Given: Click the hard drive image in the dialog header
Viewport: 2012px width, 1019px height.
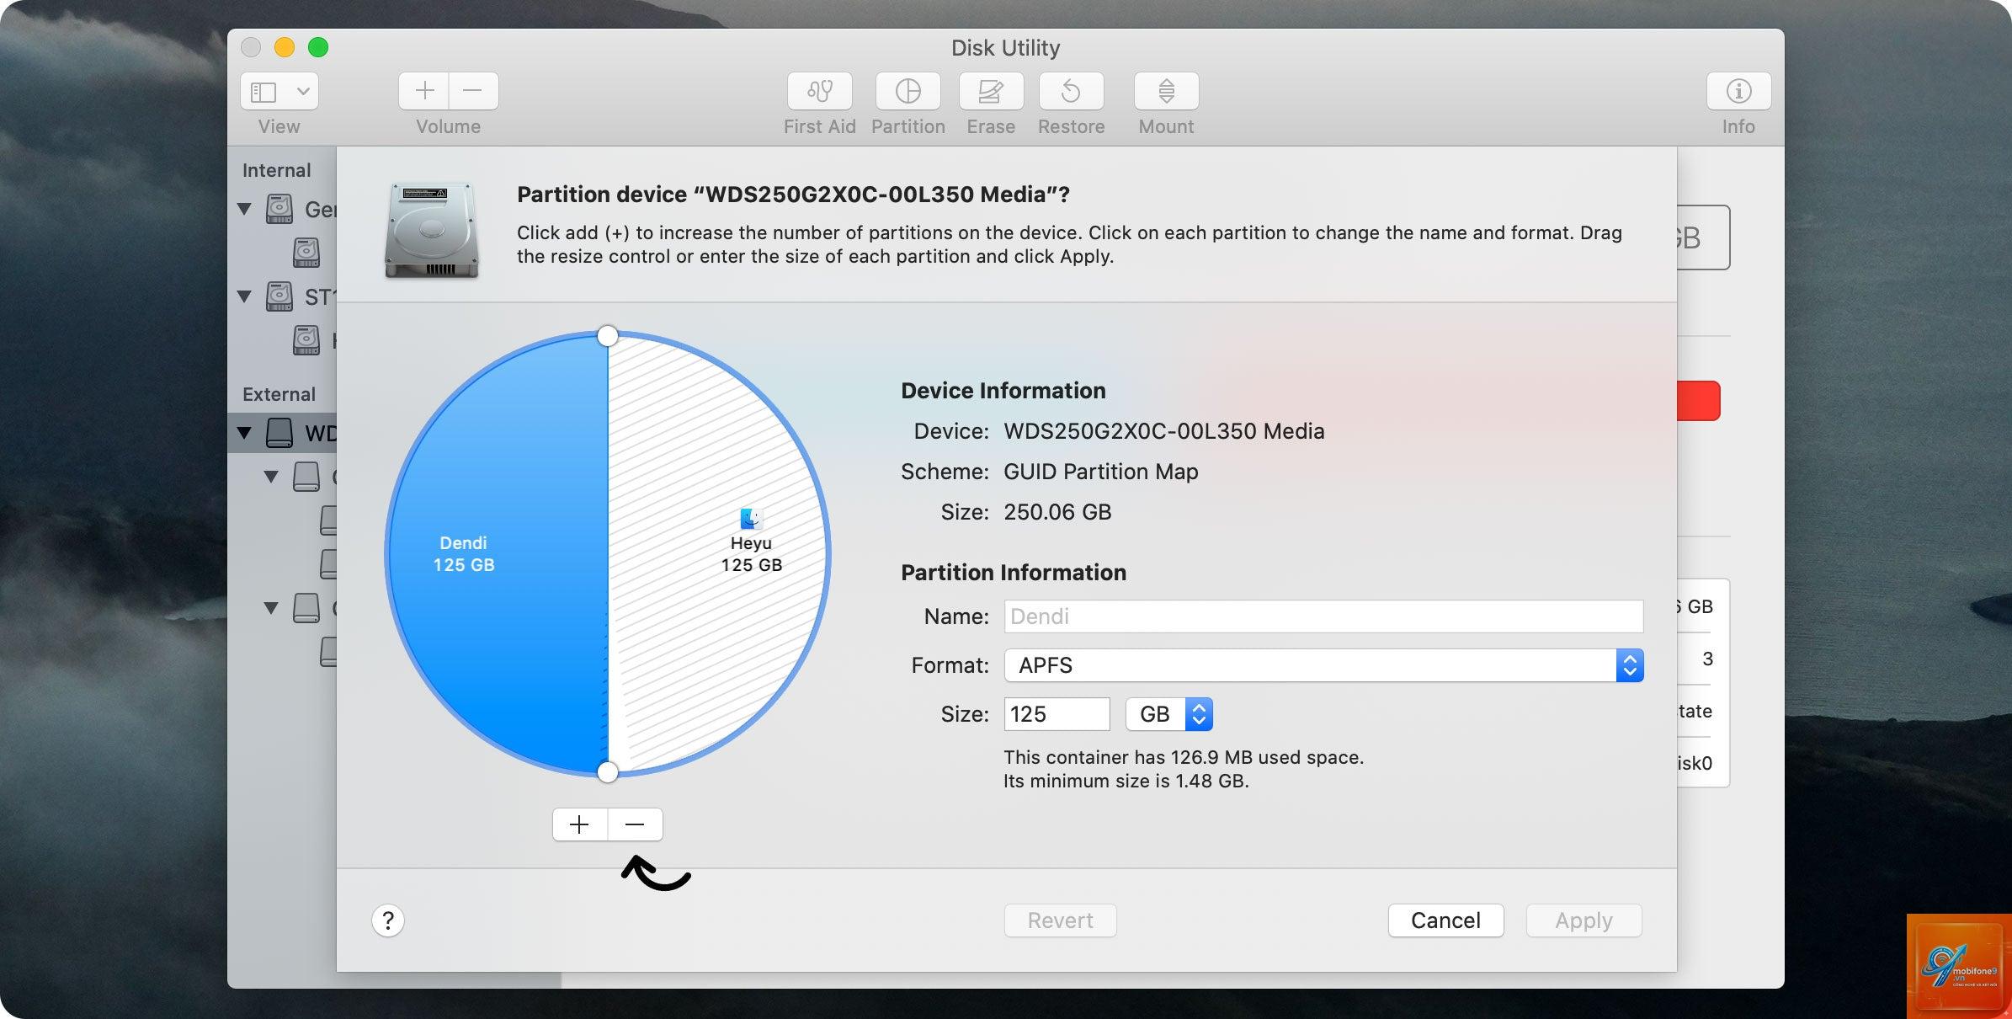Looking at the screenshot, I should (432, 229).
